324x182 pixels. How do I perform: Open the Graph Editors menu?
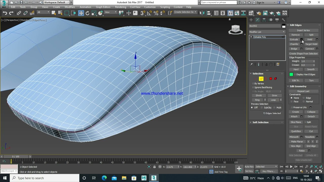click(103, 7)
